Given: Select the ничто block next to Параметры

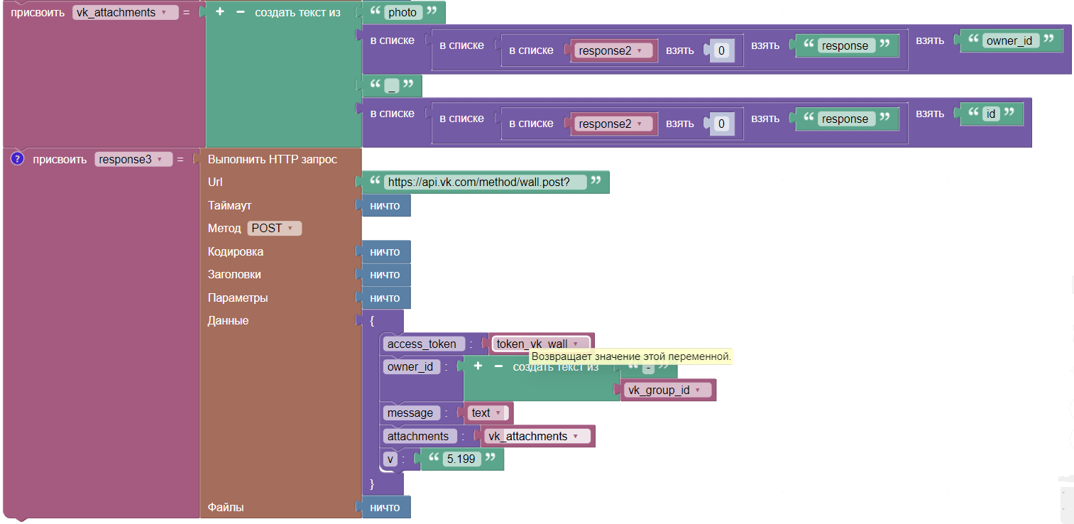Looking at the screenshot, I should (385, 298).
